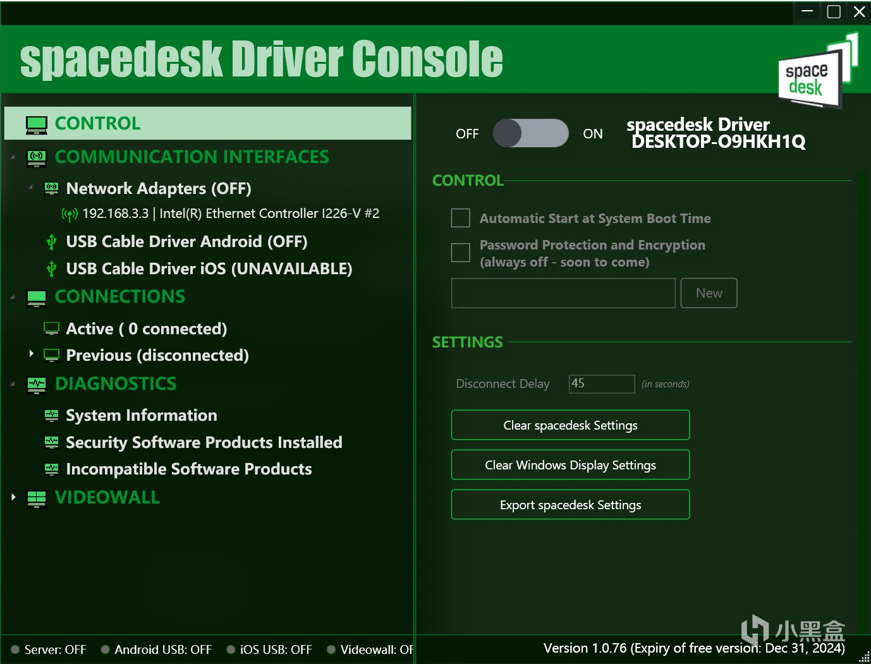Viewport: 871px width, 664px height.
Task: Click the Disconnect Delay value field
Action: 602,383
